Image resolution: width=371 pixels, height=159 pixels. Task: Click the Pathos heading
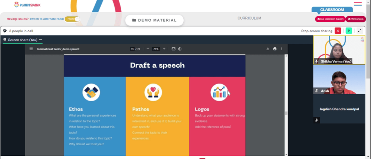(141, 109)
